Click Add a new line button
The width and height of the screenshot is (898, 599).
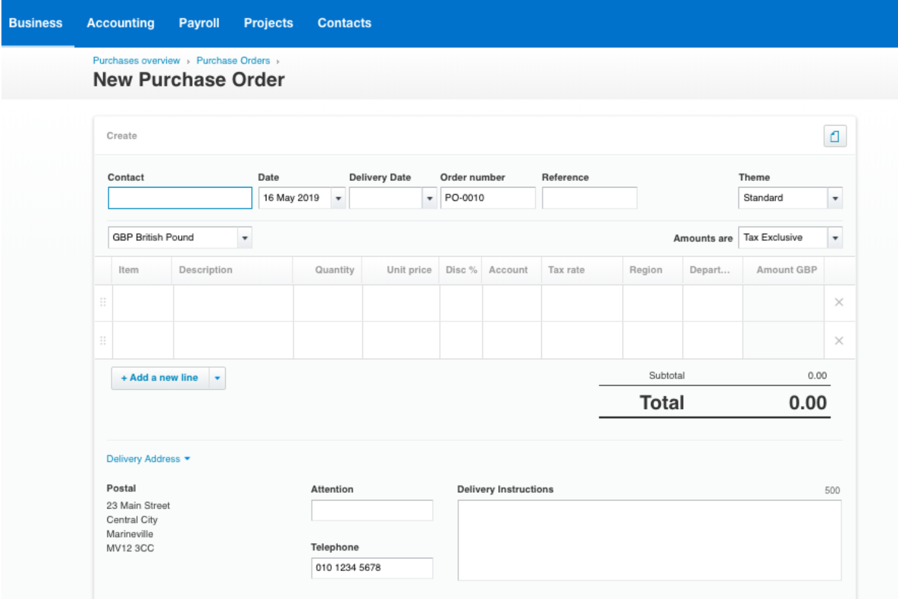(x=160, y=378)
